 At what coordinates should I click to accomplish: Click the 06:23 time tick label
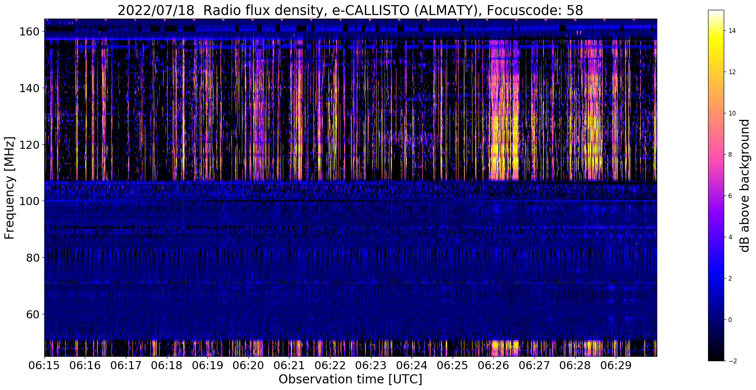point(371,365)
